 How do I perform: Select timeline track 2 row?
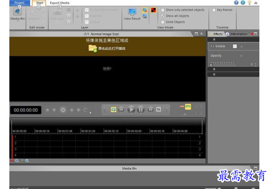108,143
